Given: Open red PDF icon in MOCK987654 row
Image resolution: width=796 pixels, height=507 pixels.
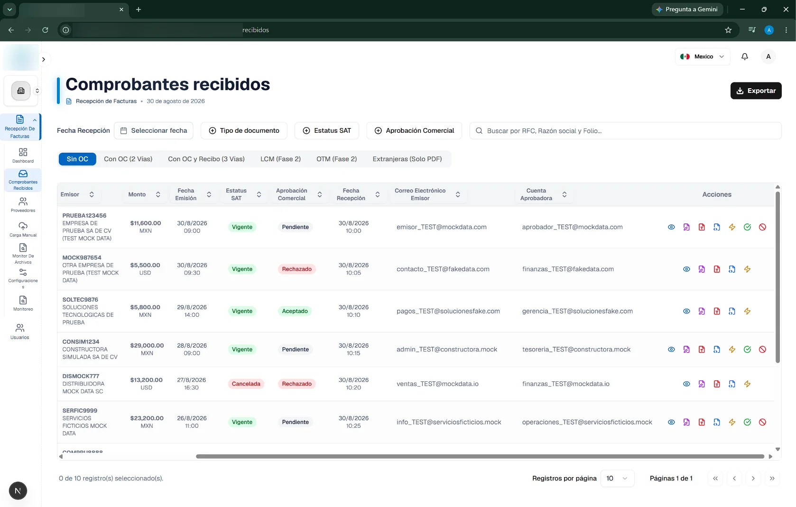Looking at the screenshot, I should [717, 269].
